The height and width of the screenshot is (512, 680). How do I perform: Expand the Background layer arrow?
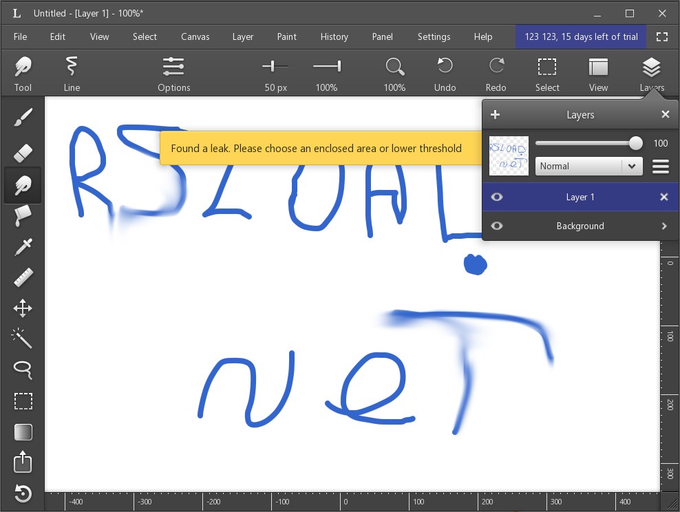point(664,226)
